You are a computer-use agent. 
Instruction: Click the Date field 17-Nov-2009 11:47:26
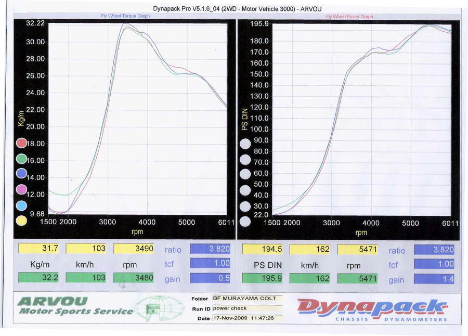[x=247, y=318]
